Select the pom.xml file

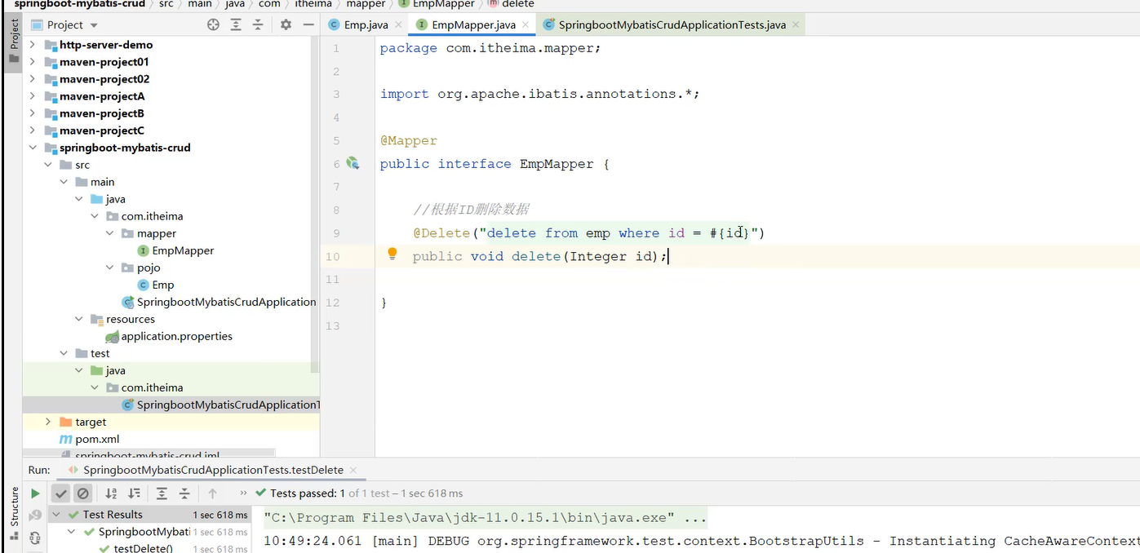click(97, 440)
